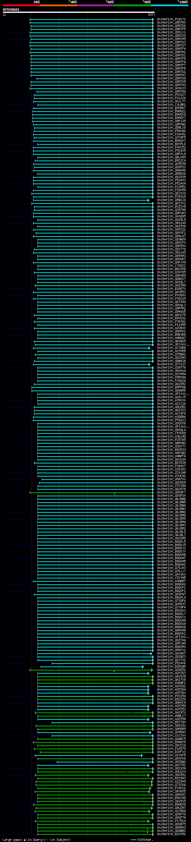Open hit UniRef100_D0EWF1
Screen dimensions: 191x842
point(171,683)
